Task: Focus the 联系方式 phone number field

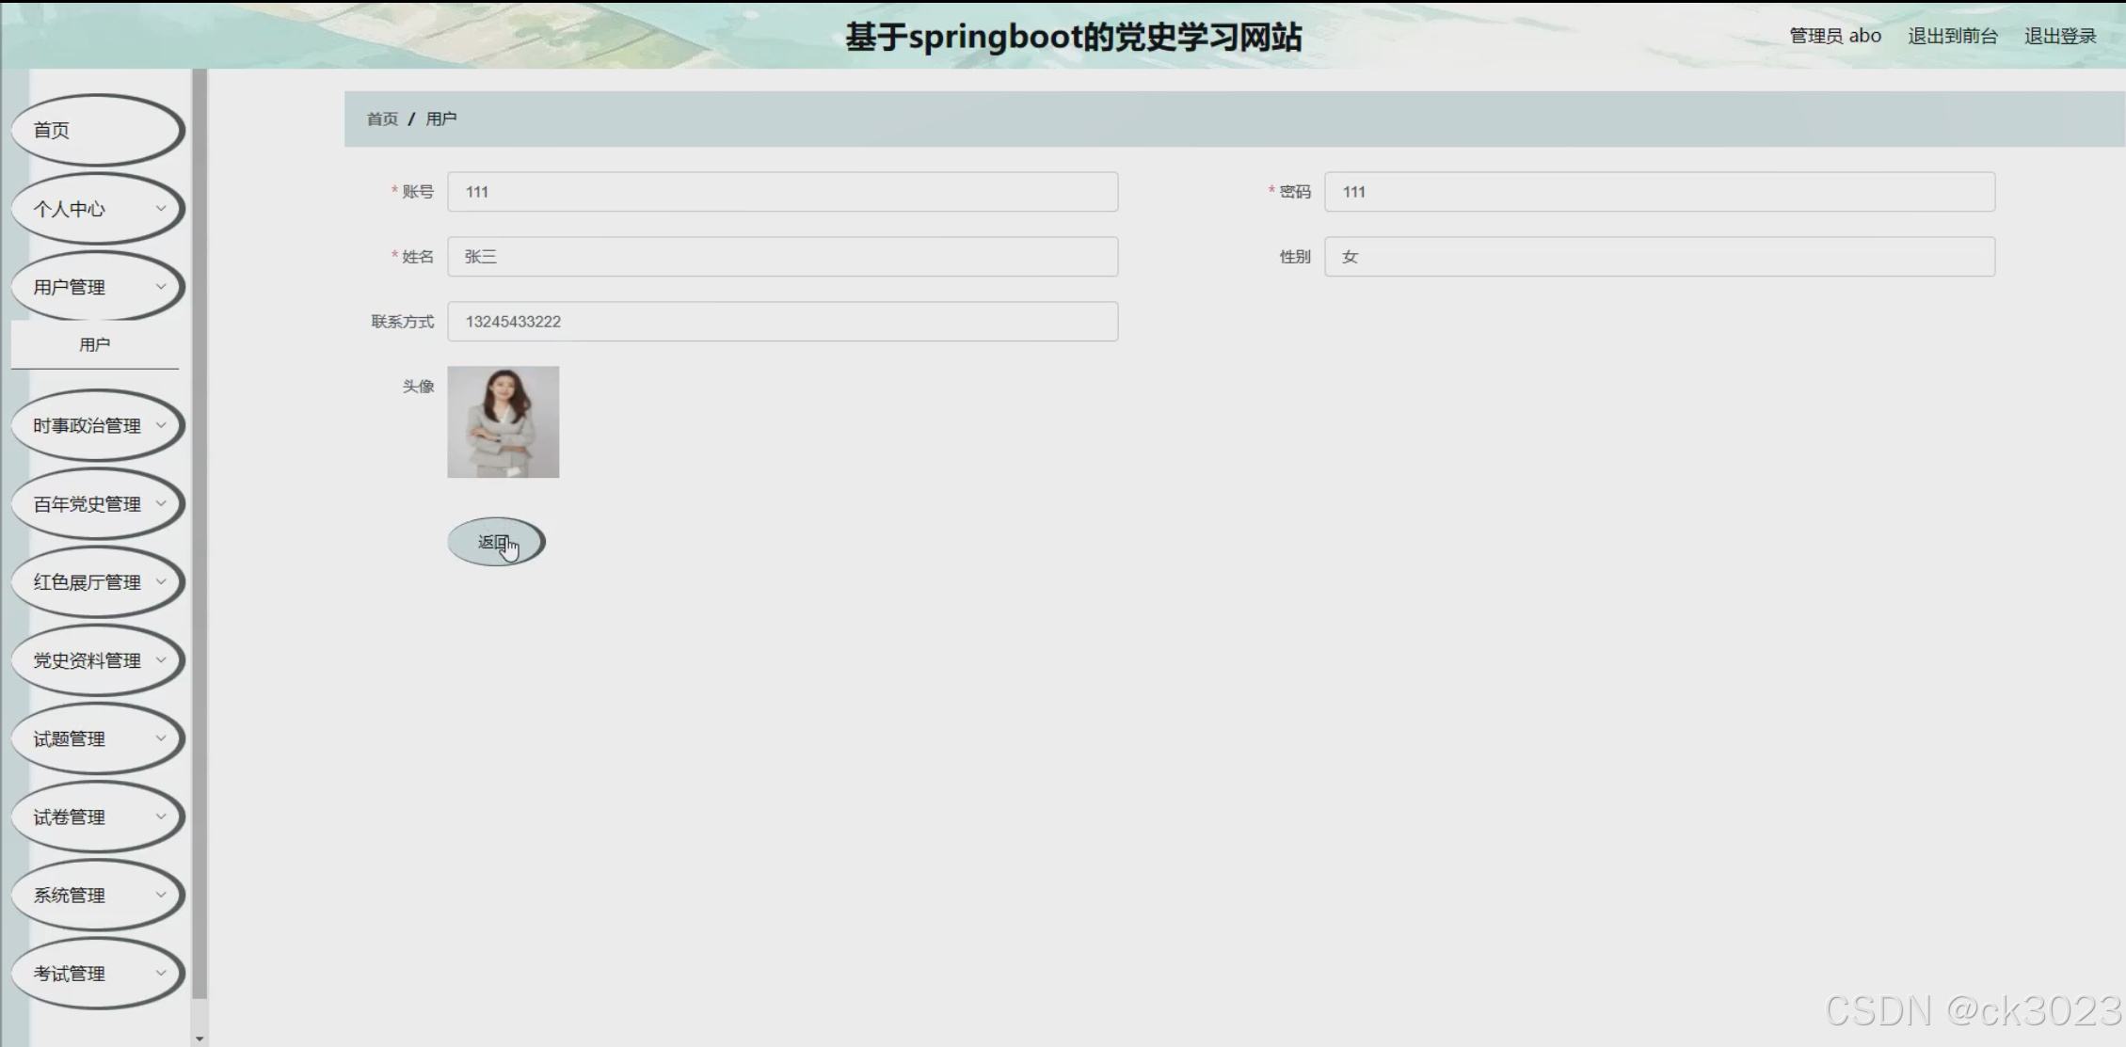Action: pos(782,322)
